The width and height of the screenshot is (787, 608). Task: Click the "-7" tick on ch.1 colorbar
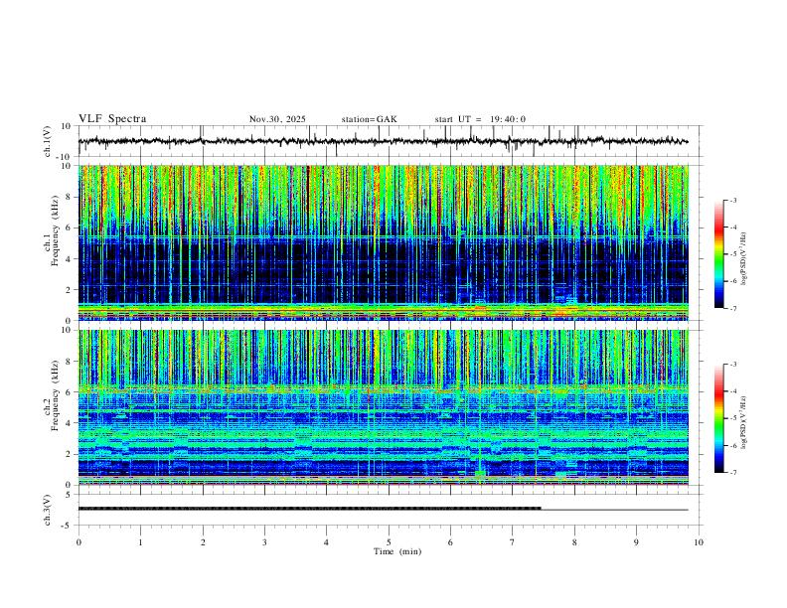(732, 308)
